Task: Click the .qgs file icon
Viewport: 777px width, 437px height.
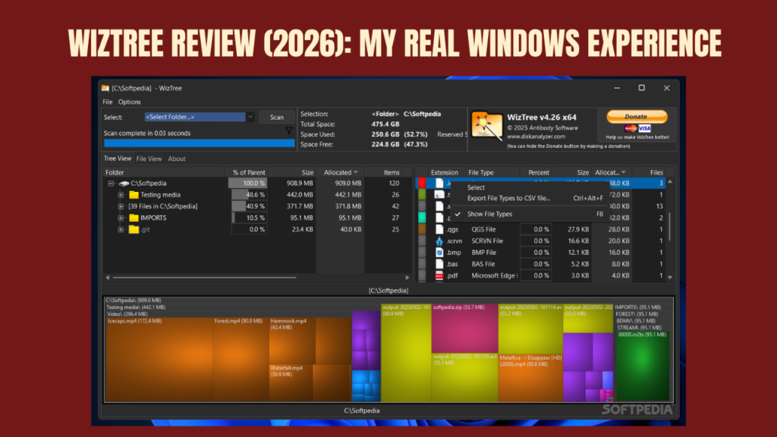Action: [439, 229]
